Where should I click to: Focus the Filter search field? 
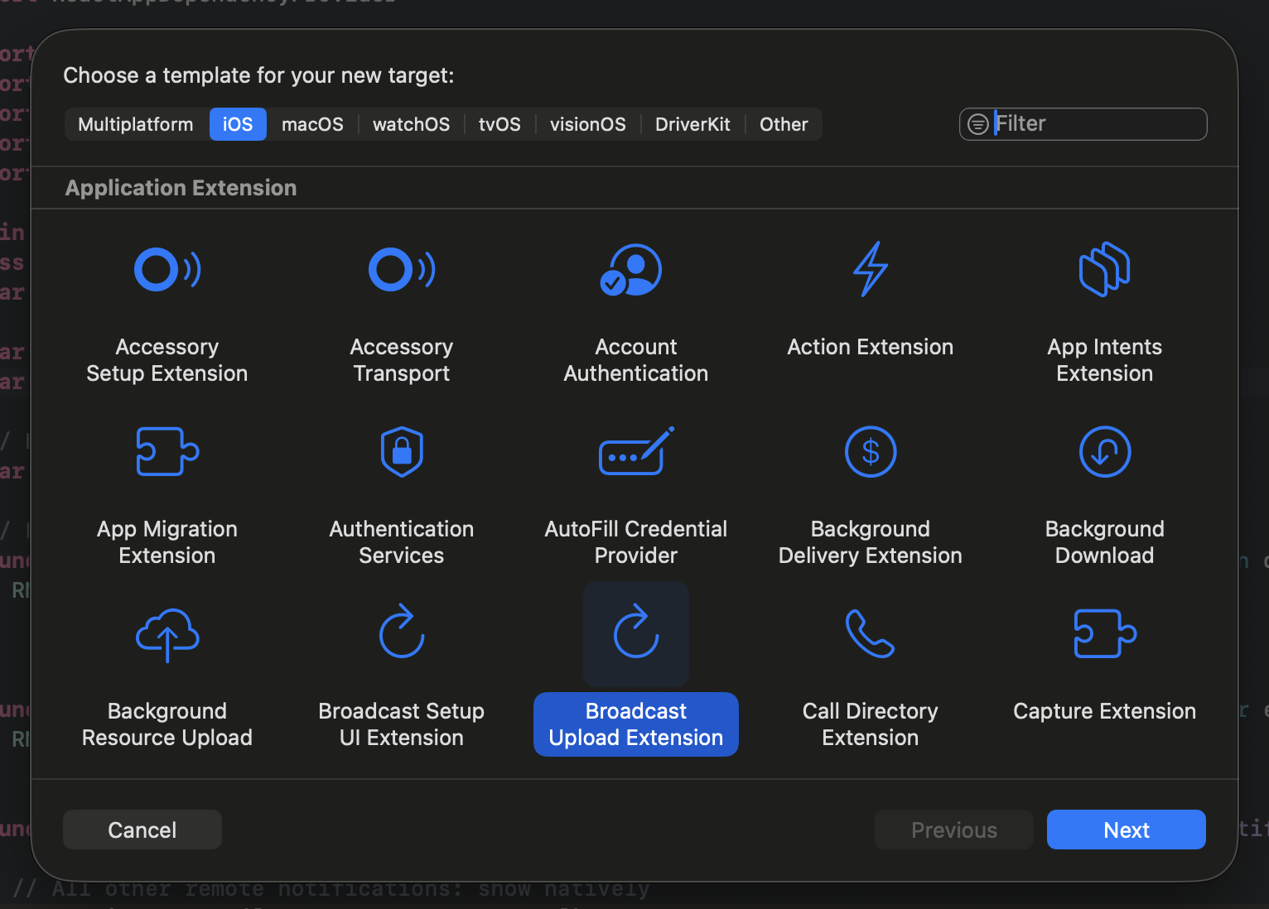(1083, 124)
